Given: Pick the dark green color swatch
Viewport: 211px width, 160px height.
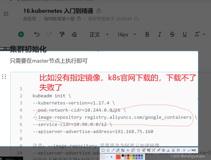Looking at the screenshot, I should click(x=134, y=155).
